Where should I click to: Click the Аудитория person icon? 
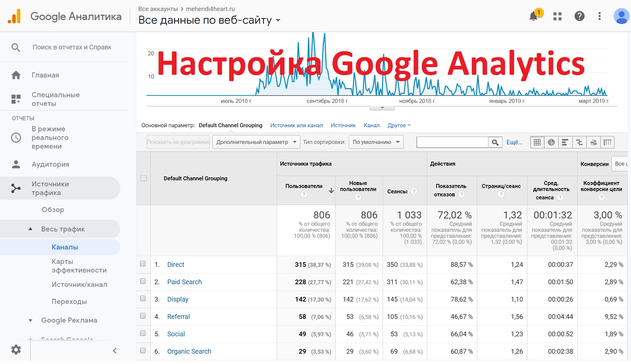click(x=16, y=164)
